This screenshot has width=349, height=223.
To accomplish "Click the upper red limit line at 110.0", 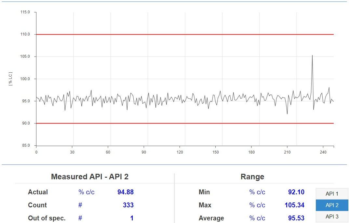I will click(185, 34).
